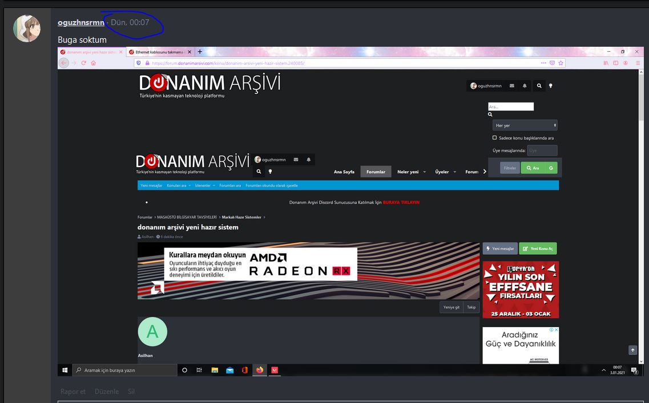Open a new tab with plus icon
This screenshot has height=403, width=649.
200,52
